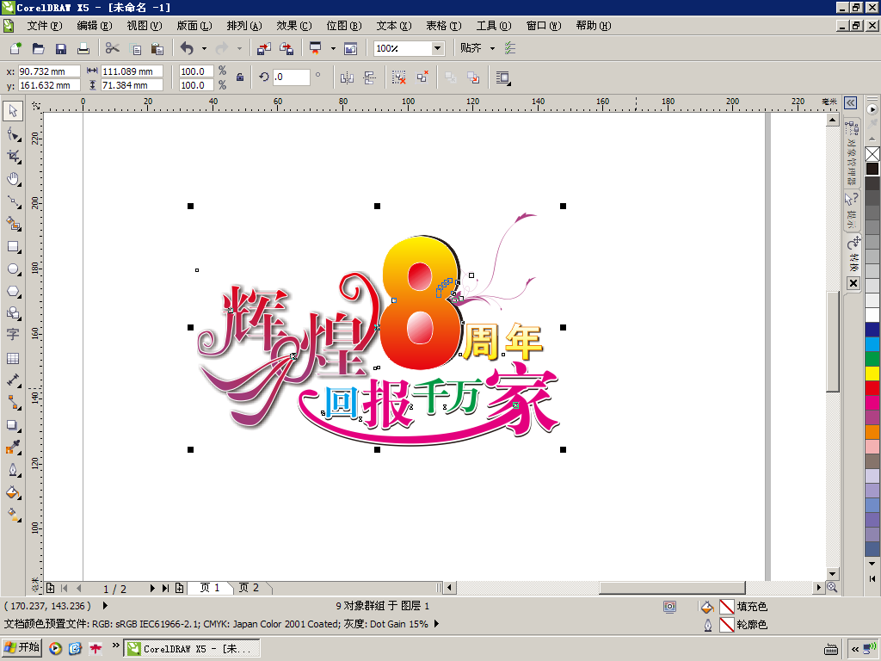Viewport: 881px width, 661px height.
Task: Select the Crop tool
Action: coord(13,157)
